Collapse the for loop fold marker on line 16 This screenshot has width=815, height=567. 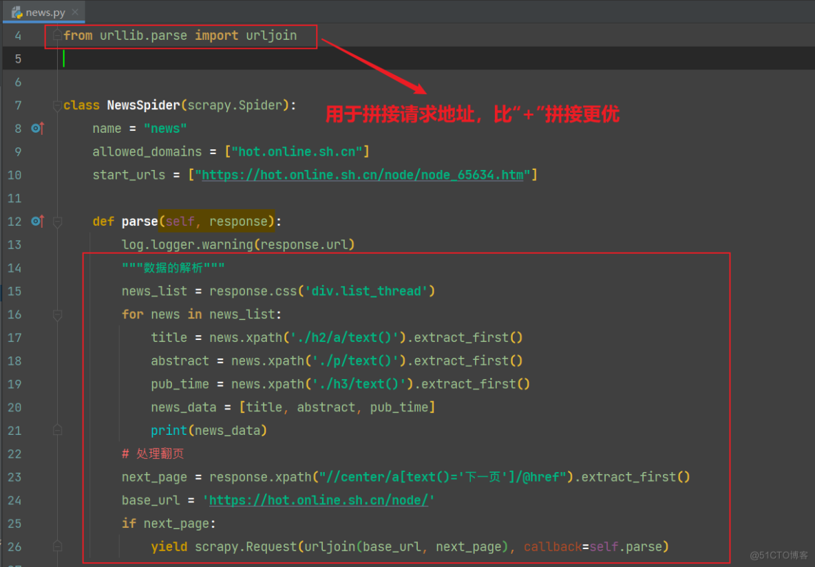(58, 314)
